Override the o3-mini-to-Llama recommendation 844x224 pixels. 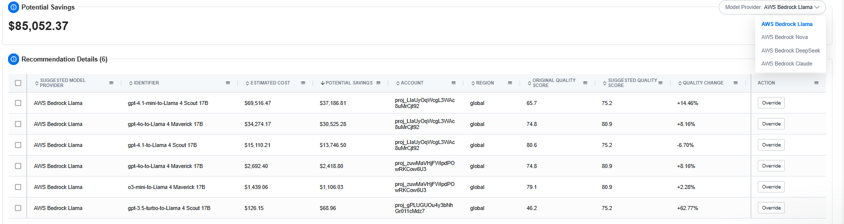[x=771, y=187]
